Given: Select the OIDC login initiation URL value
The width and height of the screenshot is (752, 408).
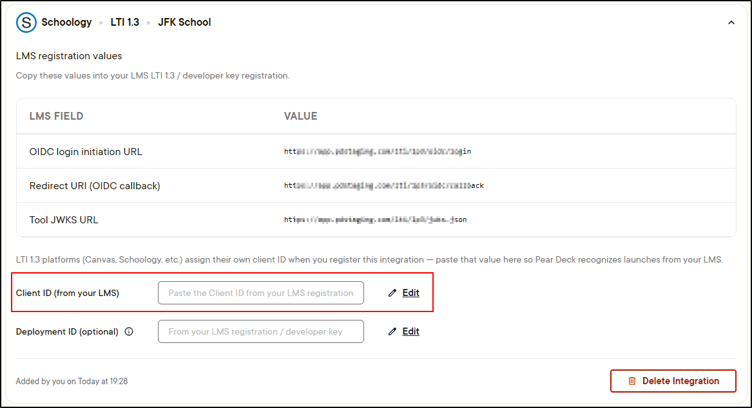Looking at the screenshot, I should [378, 151].
